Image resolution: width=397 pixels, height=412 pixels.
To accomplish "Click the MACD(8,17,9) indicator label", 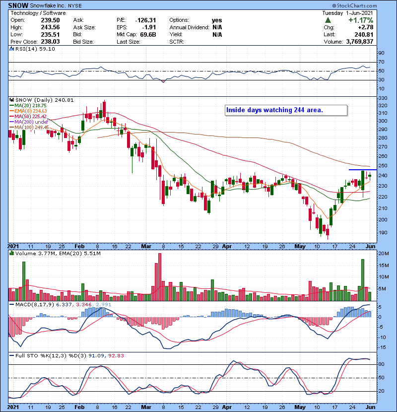I will point(35,304).
